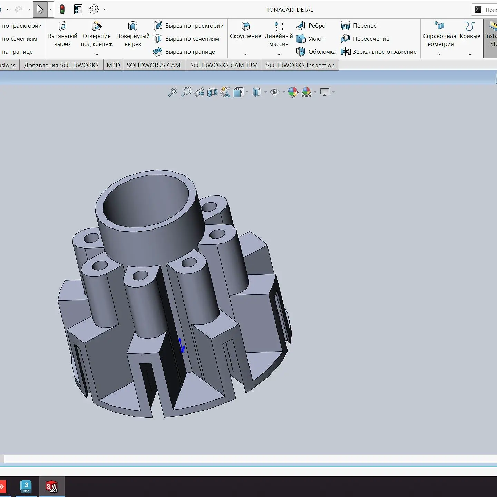Activate the Select cursor tool

[x=40, y=9]
